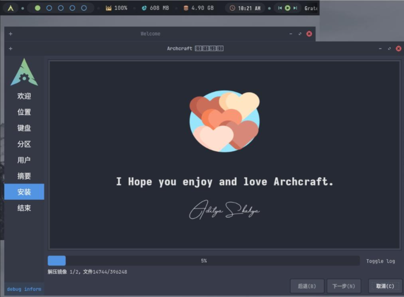Image resolution: width=404 pixels, height=297 pixels.
Task: Maximize the Welcome window
Action: pyautogui.click(x=300, y=34)
